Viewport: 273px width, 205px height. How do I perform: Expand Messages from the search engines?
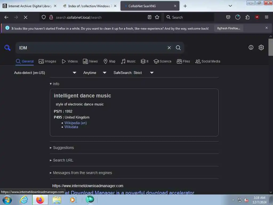[x=81, y=173]
